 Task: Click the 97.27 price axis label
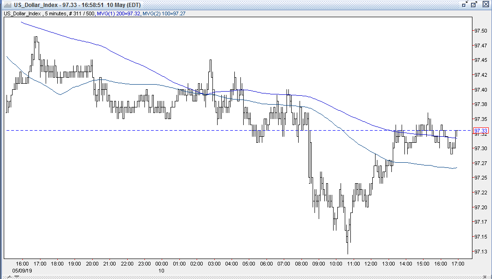click(x=481, y=163)
